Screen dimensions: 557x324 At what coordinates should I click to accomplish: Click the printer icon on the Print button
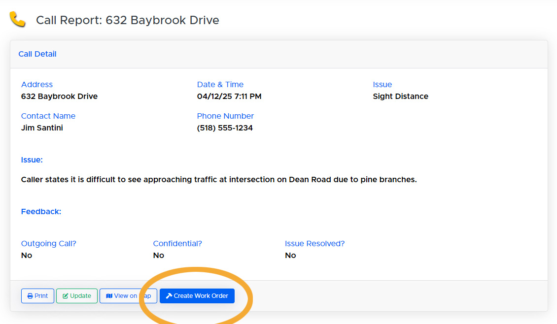tap(30, 296)
